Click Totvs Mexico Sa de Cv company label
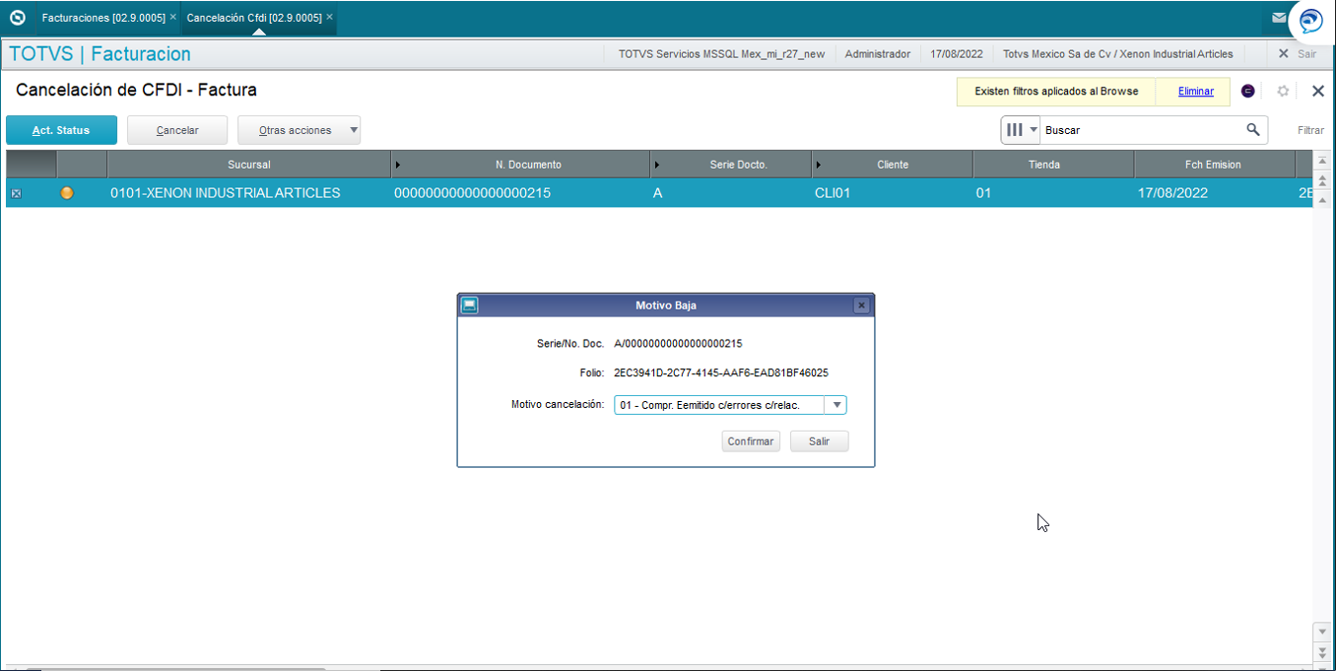The image size is (1336, 671). (1117, 54)
